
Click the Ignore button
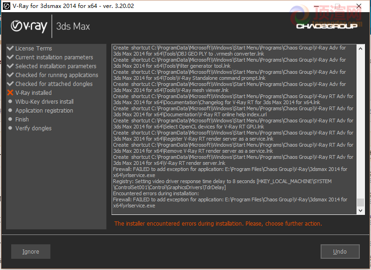click(31, 251)
